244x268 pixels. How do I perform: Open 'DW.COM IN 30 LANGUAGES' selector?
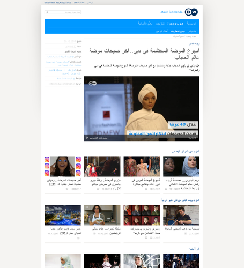tap(57, 3)
